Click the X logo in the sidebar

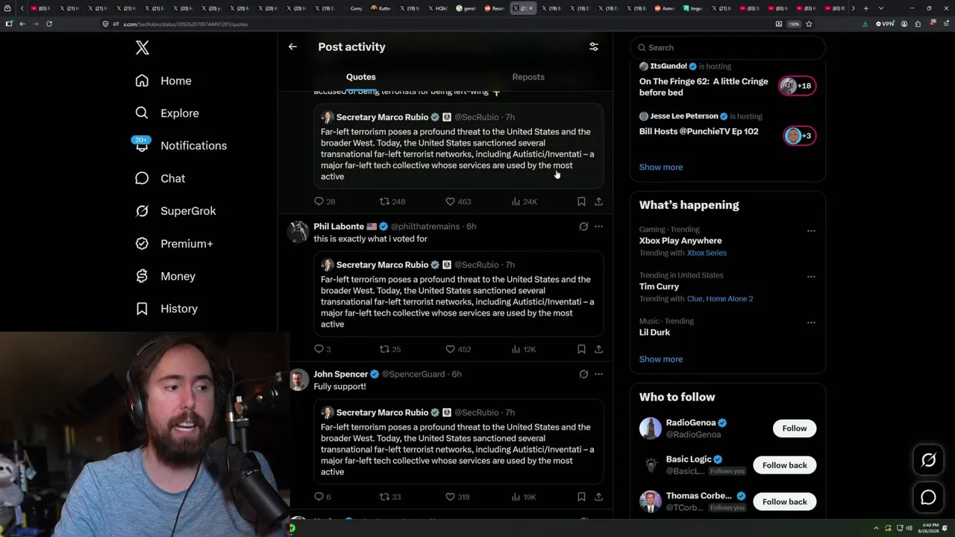[143, 48]
